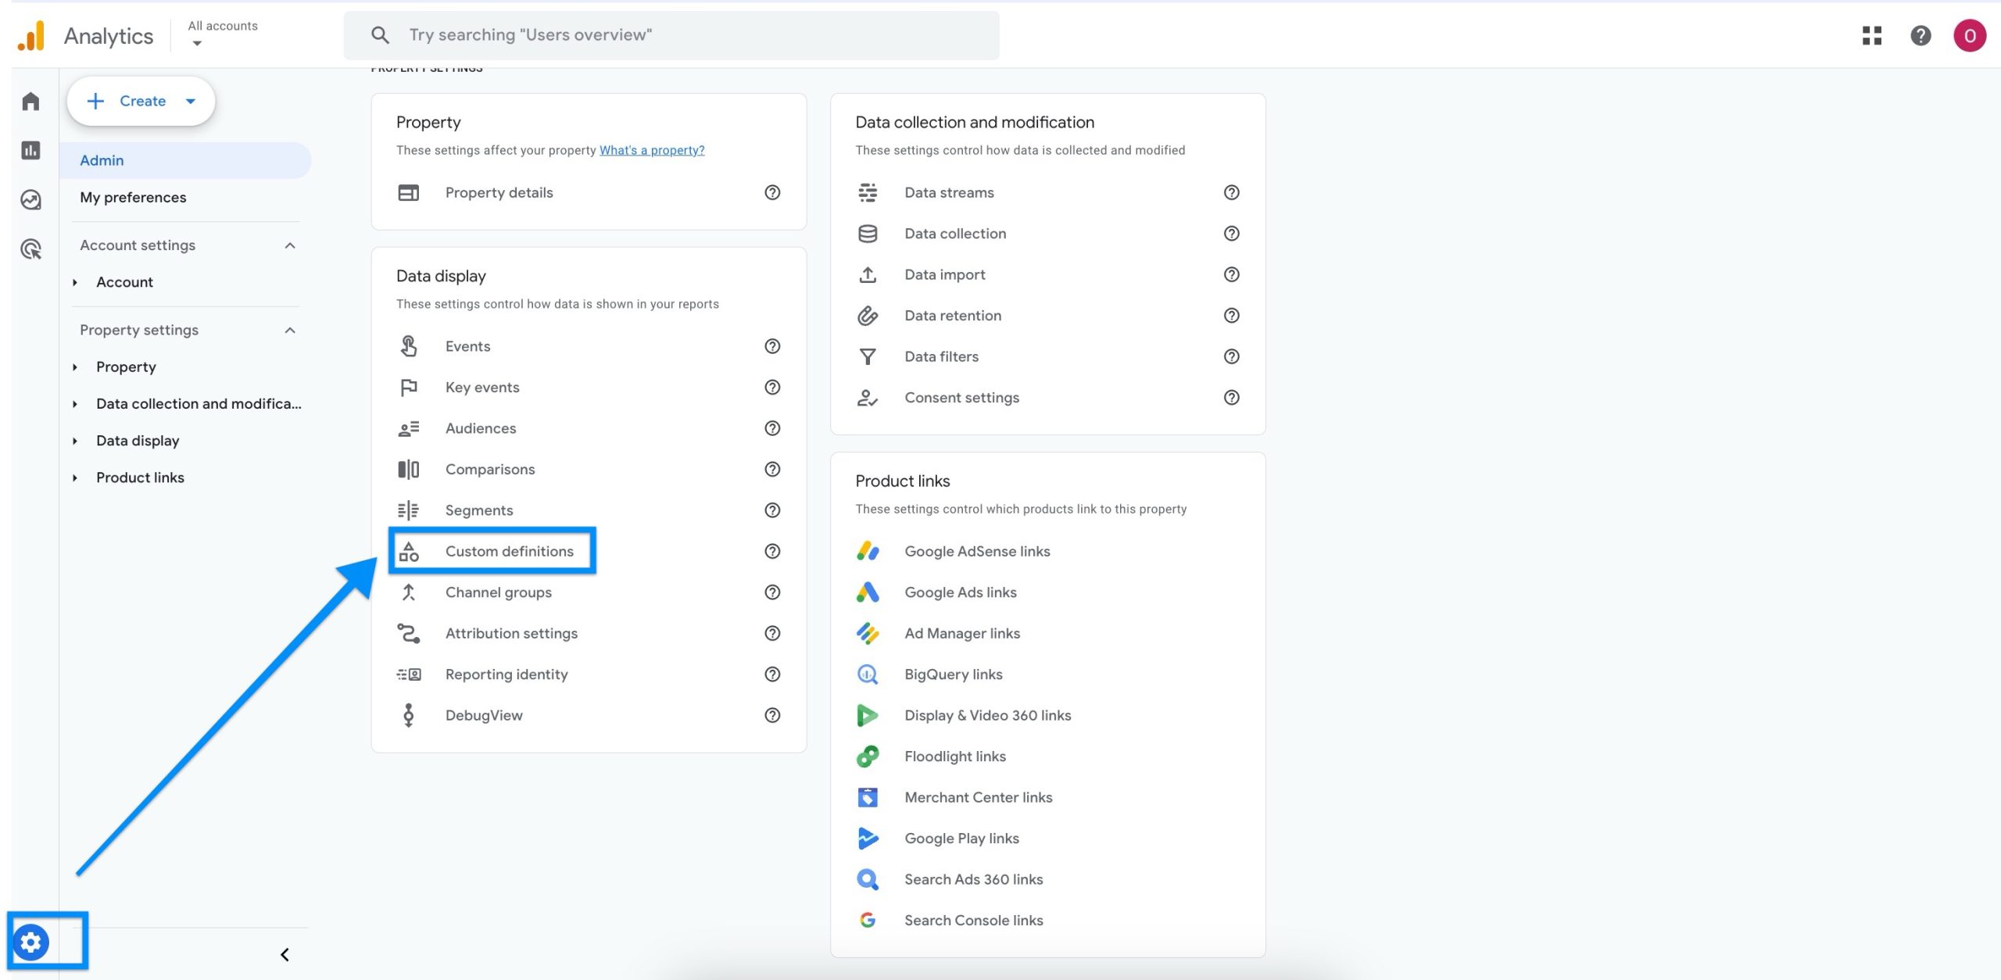
Task: Open Data import
Action: click(944, 274)
